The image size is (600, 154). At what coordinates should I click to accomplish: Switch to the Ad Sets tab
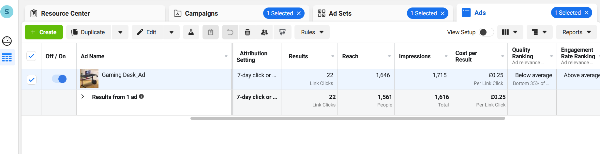point(340,13)
